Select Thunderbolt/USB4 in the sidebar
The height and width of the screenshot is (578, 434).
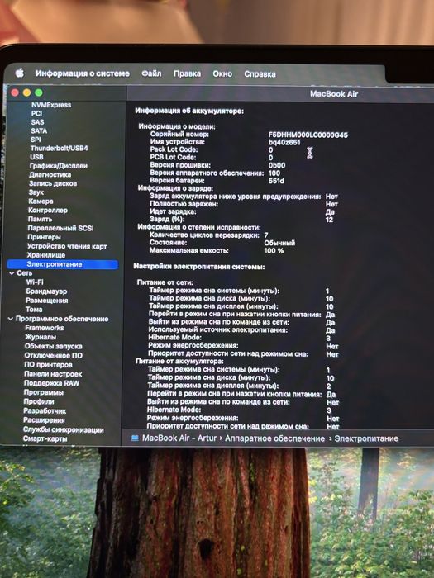point(59,148)
